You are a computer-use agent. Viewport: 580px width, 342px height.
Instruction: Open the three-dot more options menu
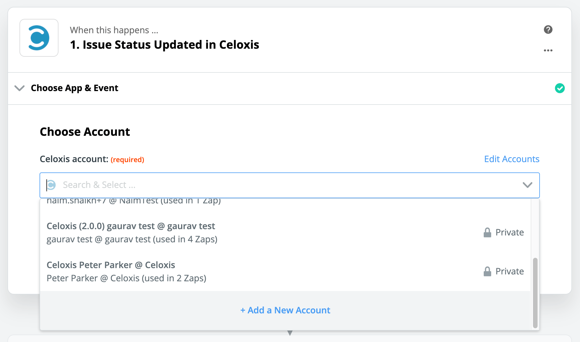548,50
